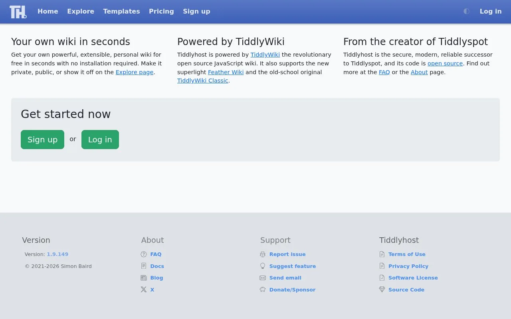This screenshot has width=511, height=319.
Task: Click the gem icon beside Source Code
Action: (382, 289)
